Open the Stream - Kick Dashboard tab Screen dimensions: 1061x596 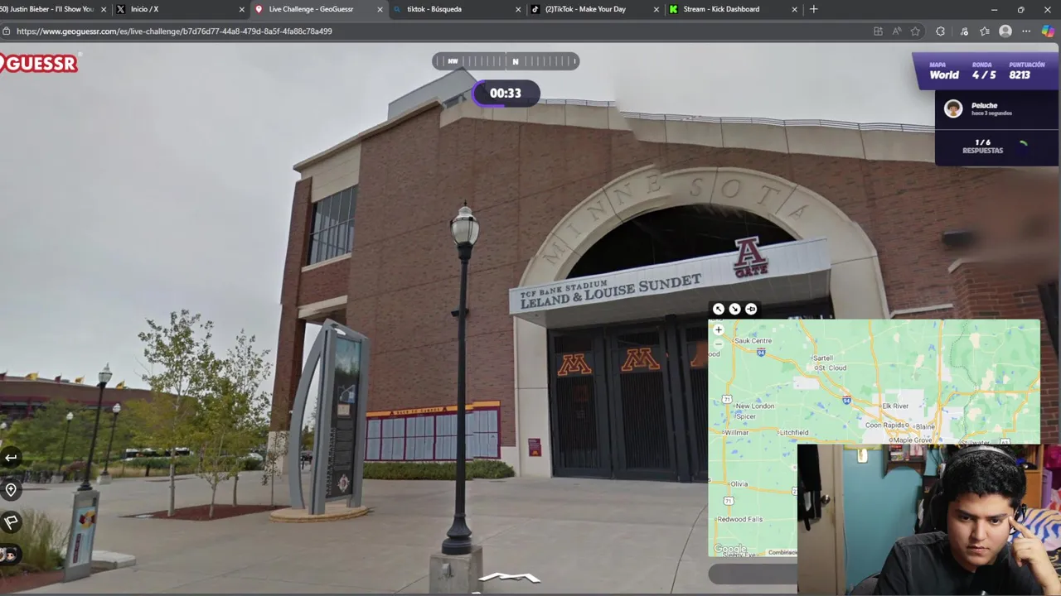coord(733,9)
